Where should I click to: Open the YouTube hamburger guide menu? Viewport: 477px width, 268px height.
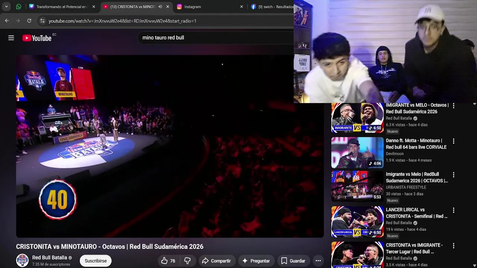[11, 38]
